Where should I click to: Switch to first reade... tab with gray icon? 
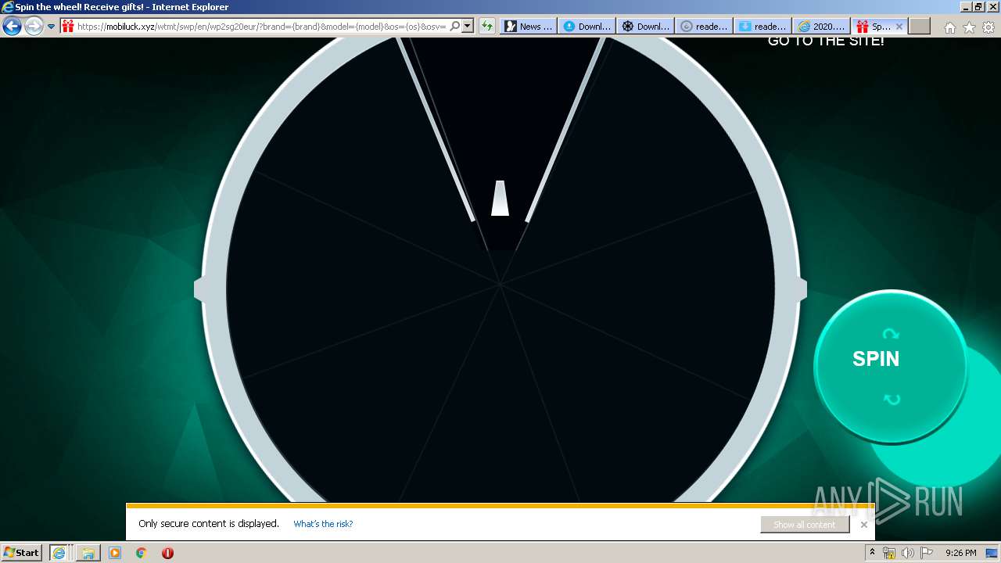coord(704,26)
